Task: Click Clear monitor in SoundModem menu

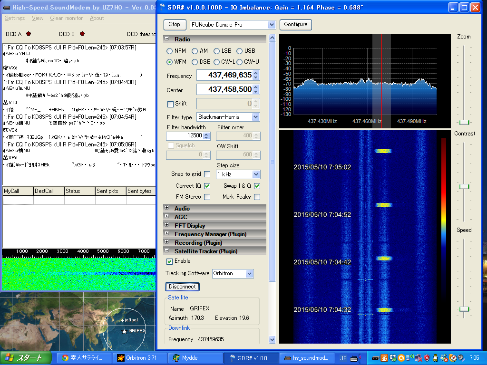Action: (67, 18)
